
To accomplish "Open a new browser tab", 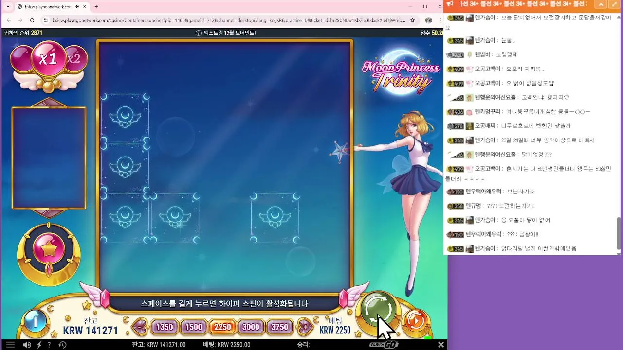I will (x=96, y=7).
